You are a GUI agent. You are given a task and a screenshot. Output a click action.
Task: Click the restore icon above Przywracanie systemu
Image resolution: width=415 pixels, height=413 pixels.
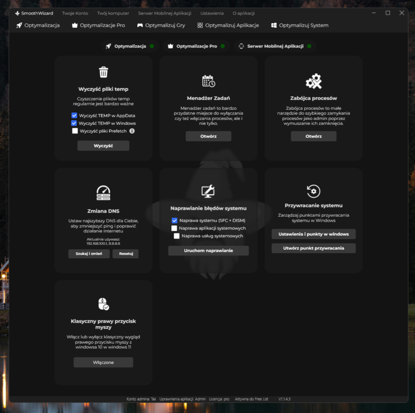[x=313, y=191]
